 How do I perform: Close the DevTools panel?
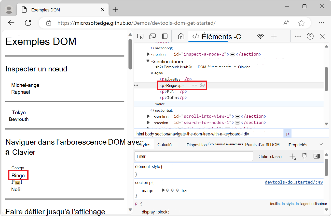tap(322, 36)
